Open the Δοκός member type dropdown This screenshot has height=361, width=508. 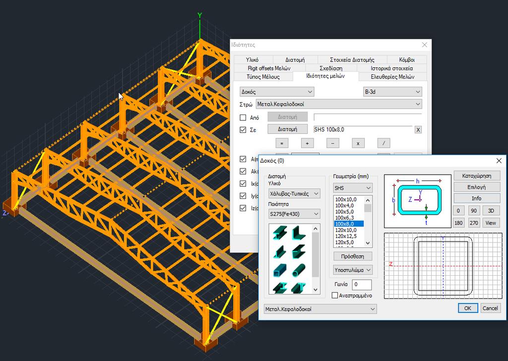point(277,92)
